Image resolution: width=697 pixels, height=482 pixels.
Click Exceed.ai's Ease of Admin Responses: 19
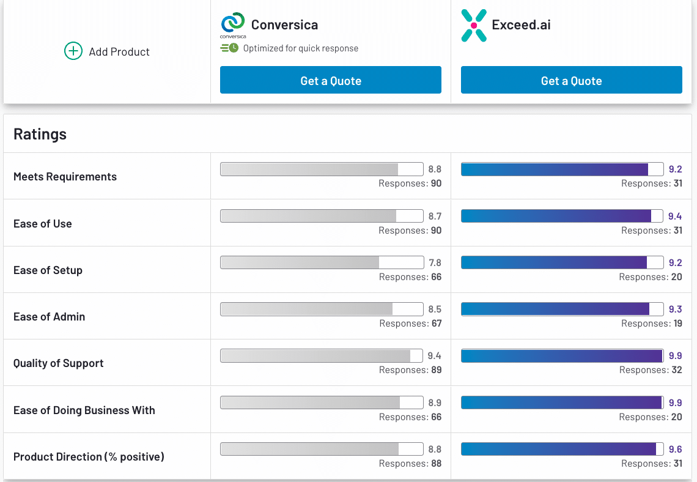point(652,323)
